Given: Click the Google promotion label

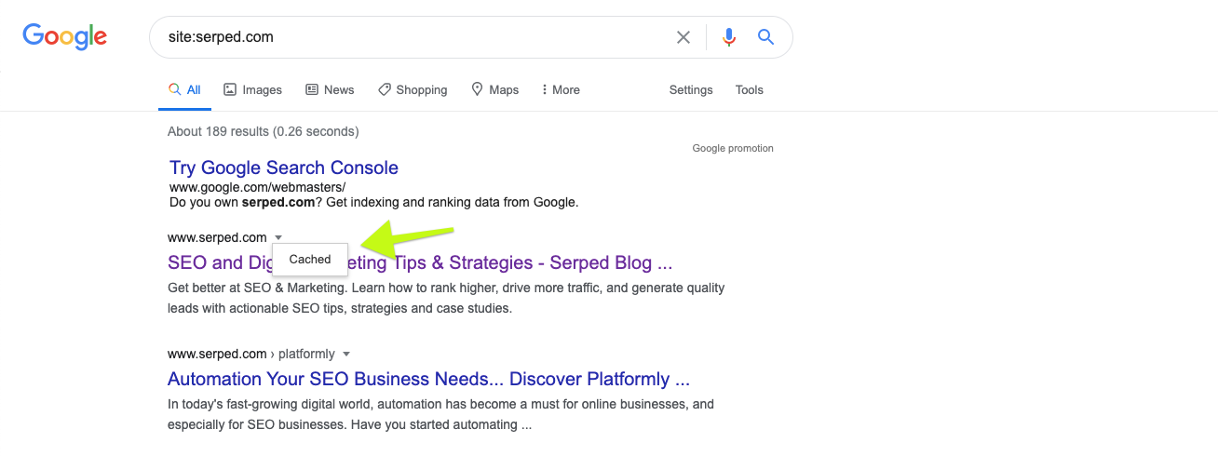Looking at the screenshot, I should (x=733, y=148).
